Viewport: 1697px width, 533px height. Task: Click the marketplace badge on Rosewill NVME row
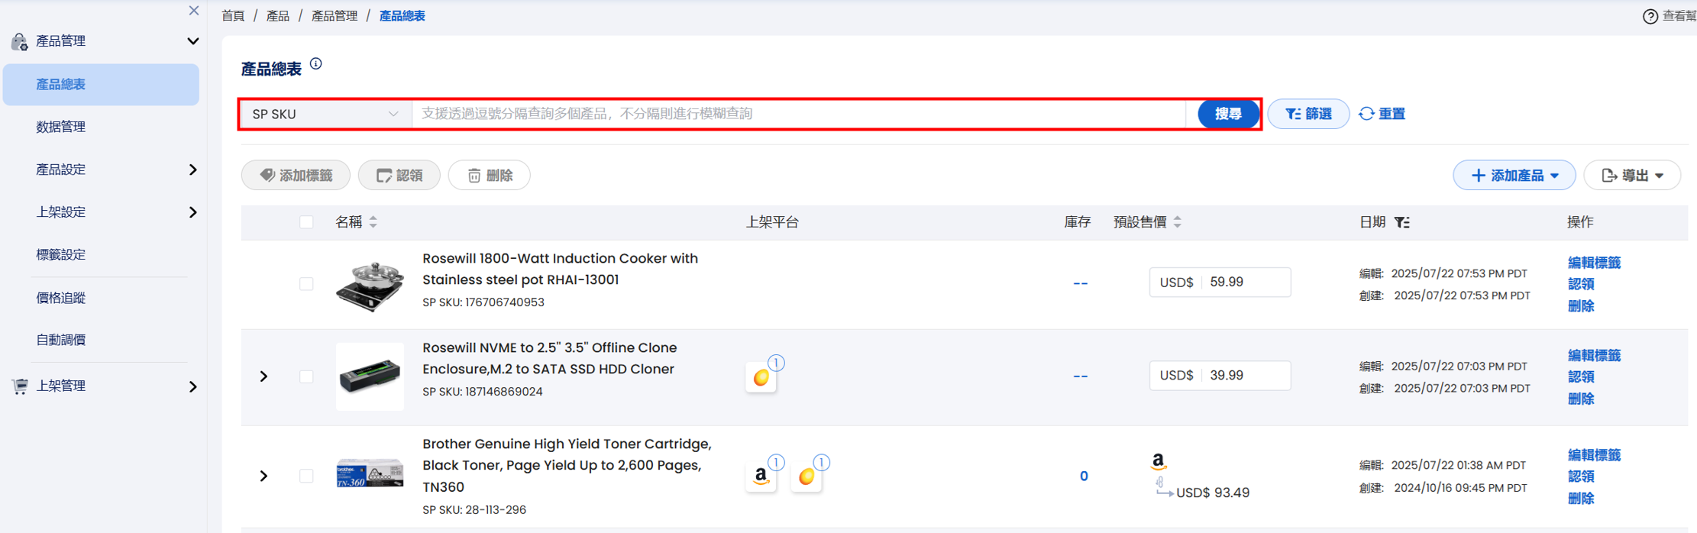[761, 377]
